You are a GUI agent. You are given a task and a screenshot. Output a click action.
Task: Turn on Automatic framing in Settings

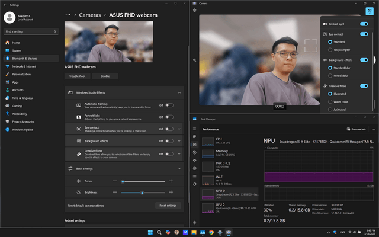click(x=169, y=105)
